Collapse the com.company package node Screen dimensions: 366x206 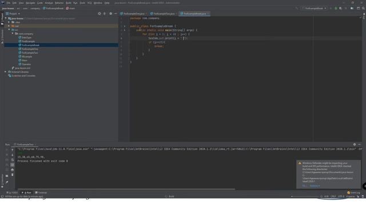13,34
